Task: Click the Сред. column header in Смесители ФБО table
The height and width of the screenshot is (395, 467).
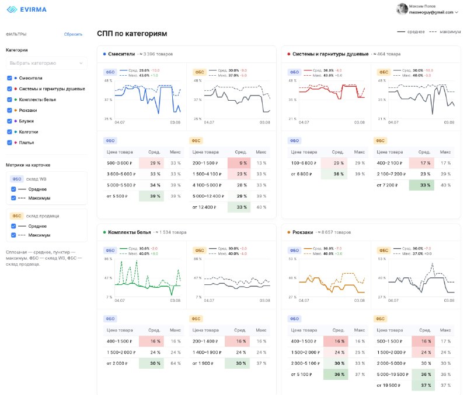Action: pyautogui.click(x=154, y=152)
